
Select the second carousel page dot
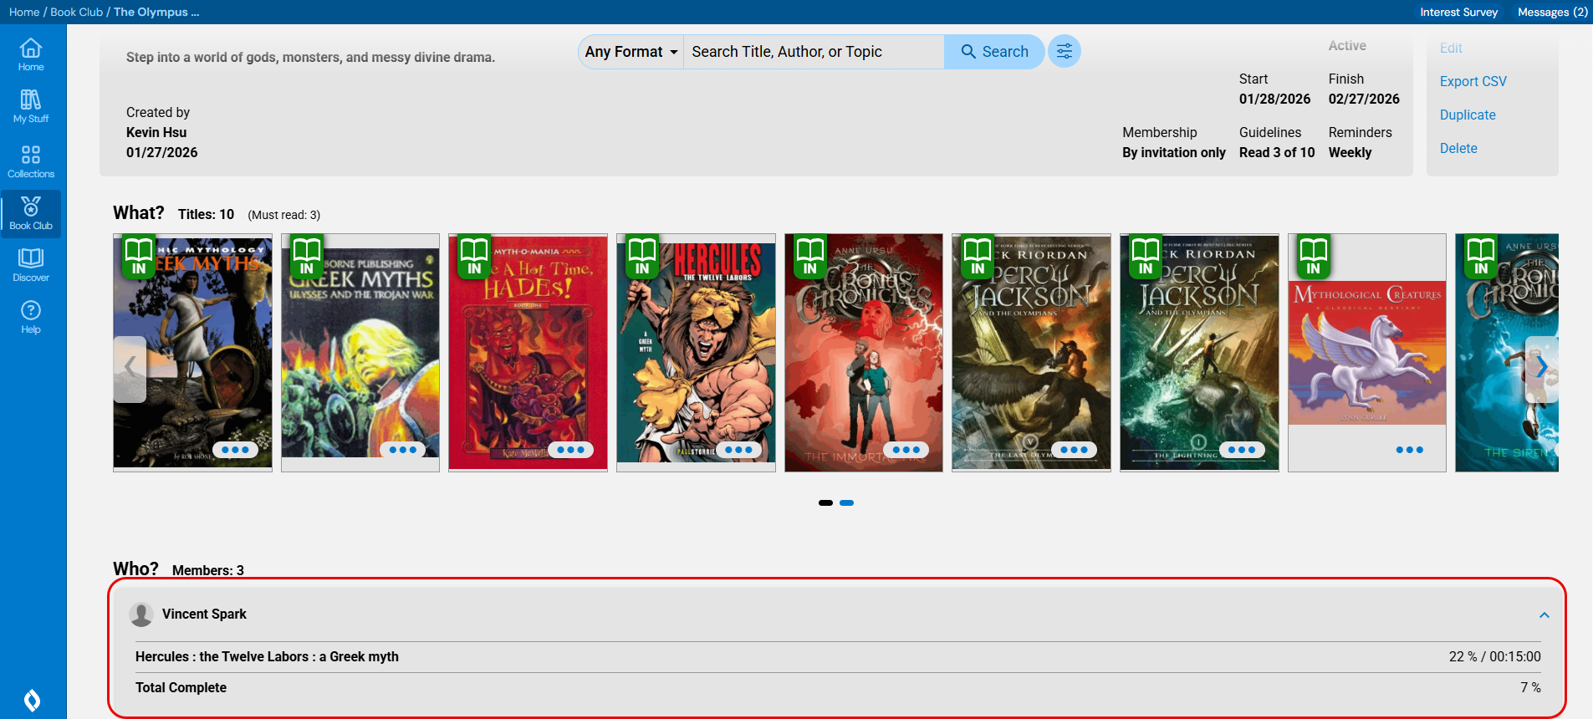point(846,502)
